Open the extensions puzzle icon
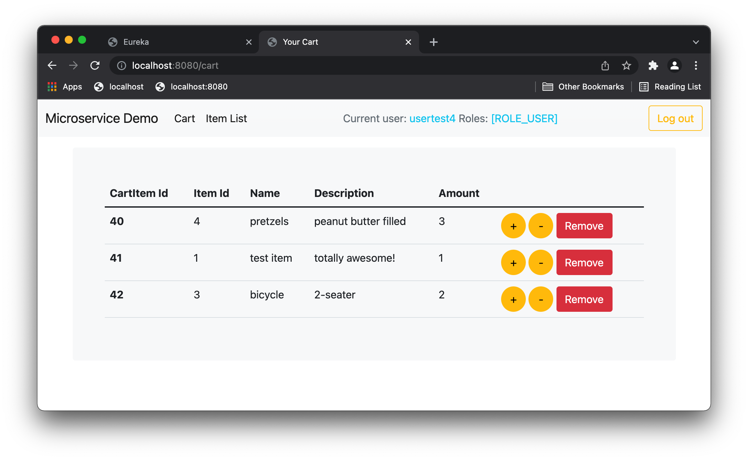The height and width of the screenshot is (460, 748). (653, 65)
